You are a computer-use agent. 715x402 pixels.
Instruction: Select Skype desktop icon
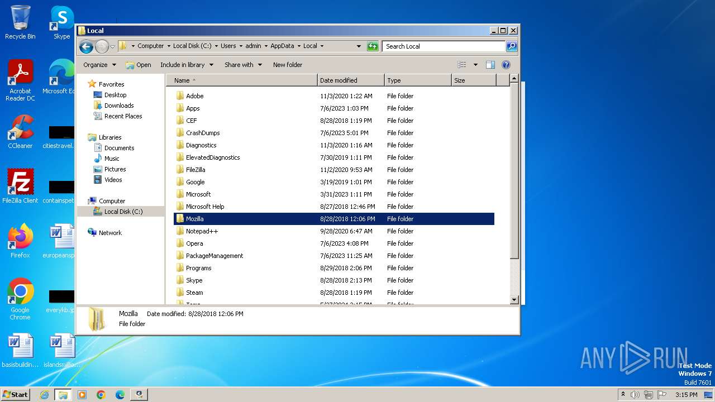[x=61, y=22]
